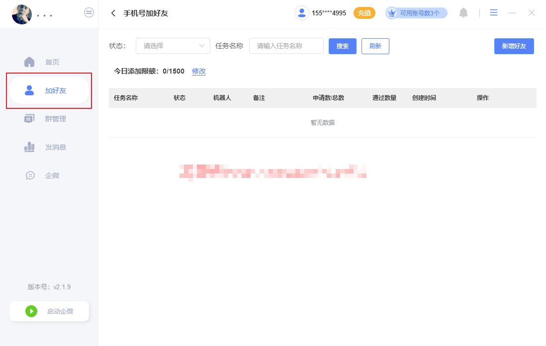Screen dimensions: 546x346
Task: Select the 加好友 sidebar item
Action: [49, 90]
